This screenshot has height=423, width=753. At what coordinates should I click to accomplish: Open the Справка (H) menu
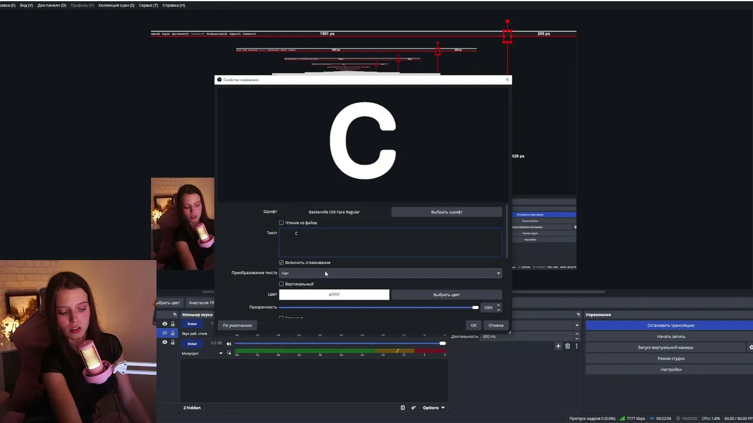(x=174, y=5)
